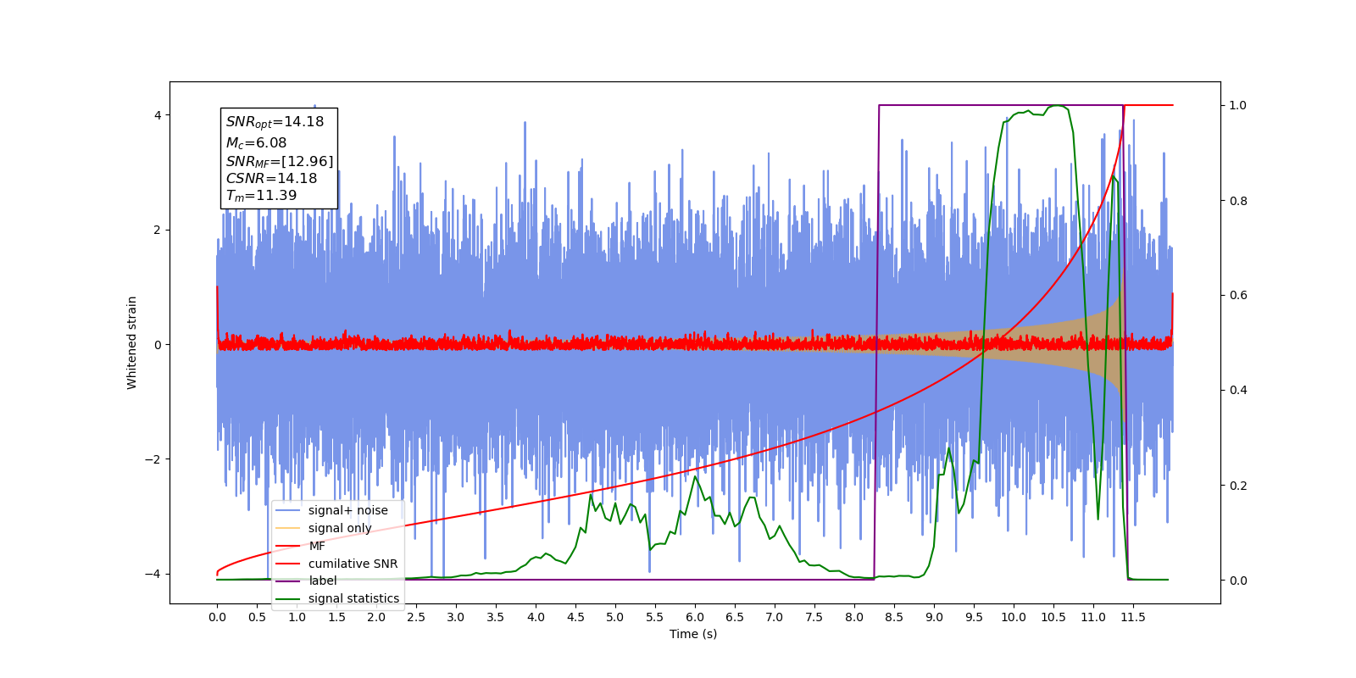The image size is (1356, 678).
Task: Click the −4 tick on the strain axis
Action: coord(153,574)
